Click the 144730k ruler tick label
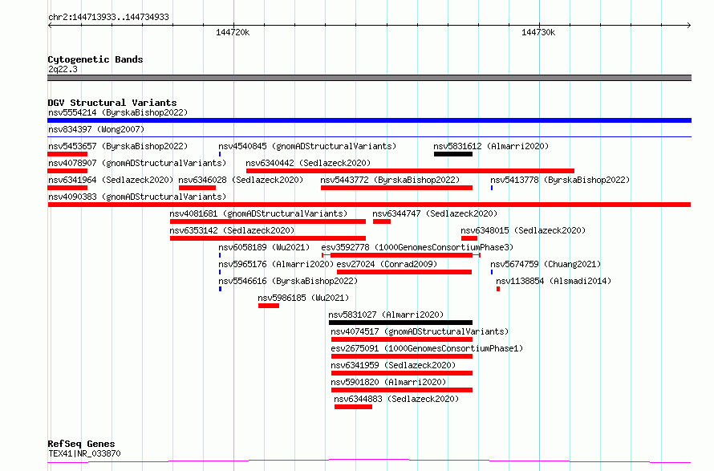 tap(538, 32)
